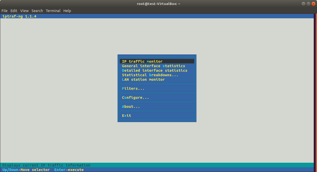
Task: Open the Help menu
Action: (67, 11)
